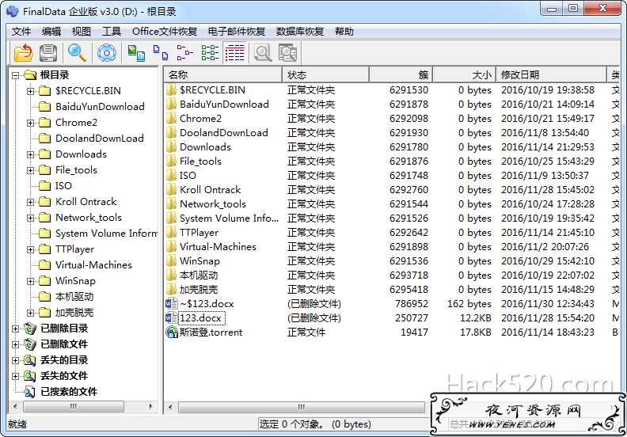
Task: Open the 电子邮件恢复 menu
Action: pos(237,31)
